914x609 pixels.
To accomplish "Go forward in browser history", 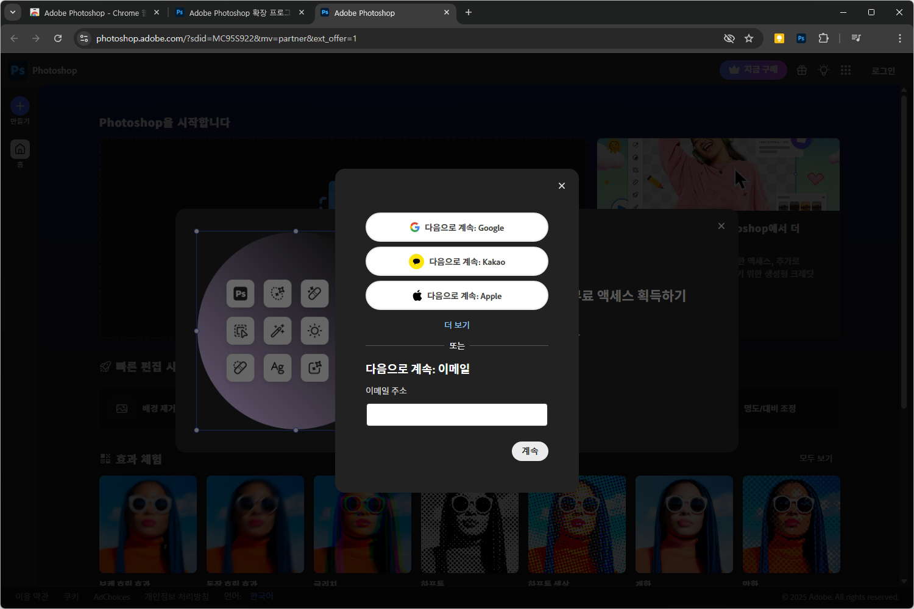I will 36,38.
